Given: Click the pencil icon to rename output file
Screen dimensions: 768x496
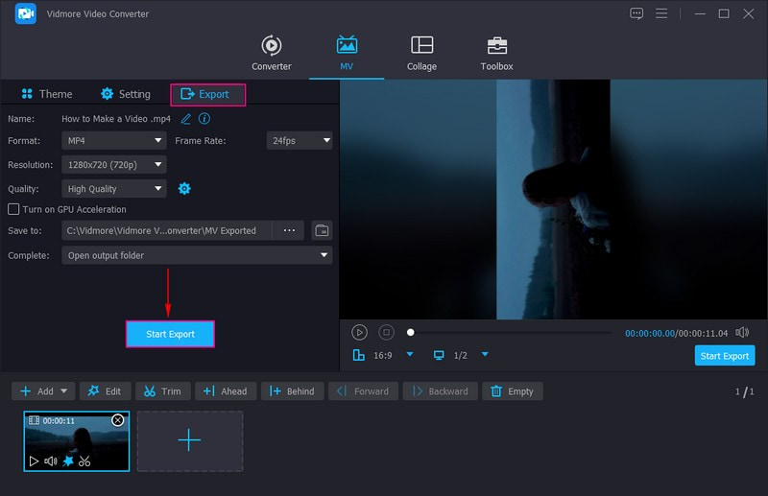Looking at the screenshot, I should [186, 118].
